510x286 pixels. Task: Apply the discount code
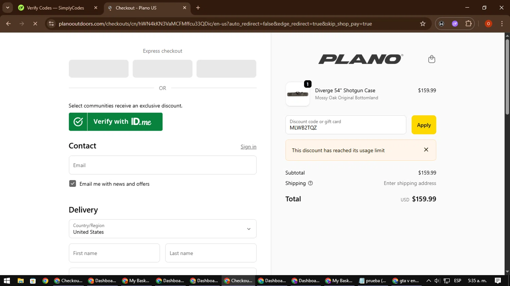tap(424, 125)
